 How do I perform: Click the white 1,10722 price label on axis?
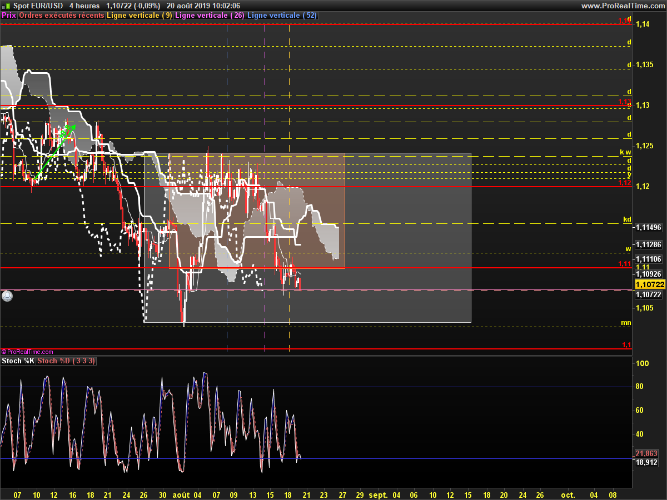pyautogui.click(x=649, y=294)
